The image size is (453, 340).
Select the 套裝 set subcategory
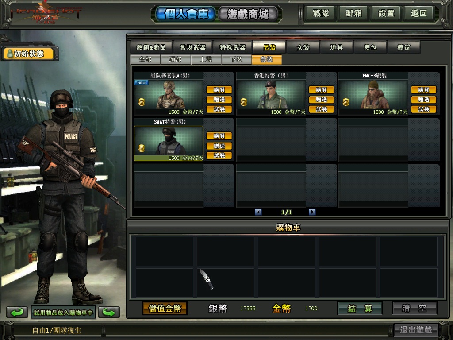click(x=266, y=60)
